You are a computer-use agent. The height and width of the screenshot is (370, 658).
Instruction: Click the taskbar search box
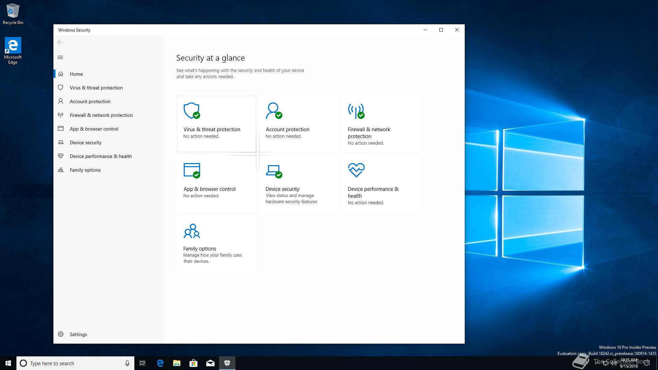(75, 363)
